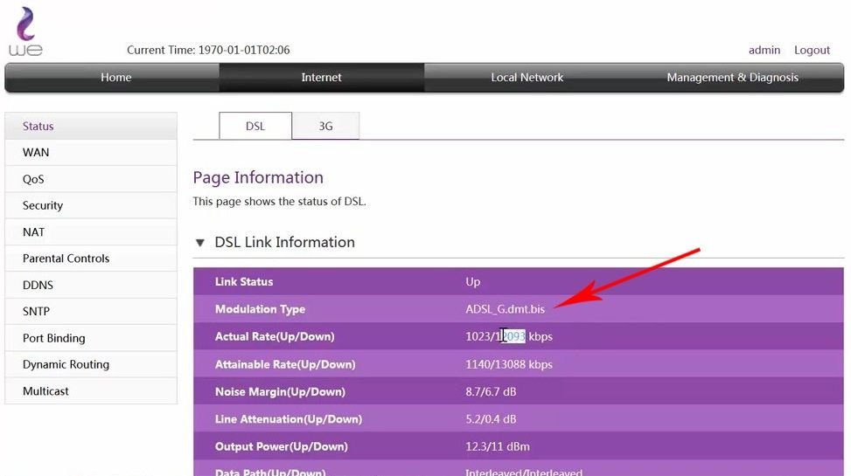Open the DDNS sidebar page

91,286
